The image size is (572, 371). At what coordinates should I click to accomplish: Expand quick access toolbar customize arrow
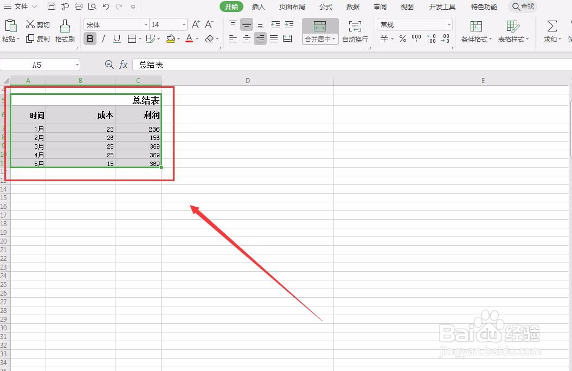click(x=133, y=7)
